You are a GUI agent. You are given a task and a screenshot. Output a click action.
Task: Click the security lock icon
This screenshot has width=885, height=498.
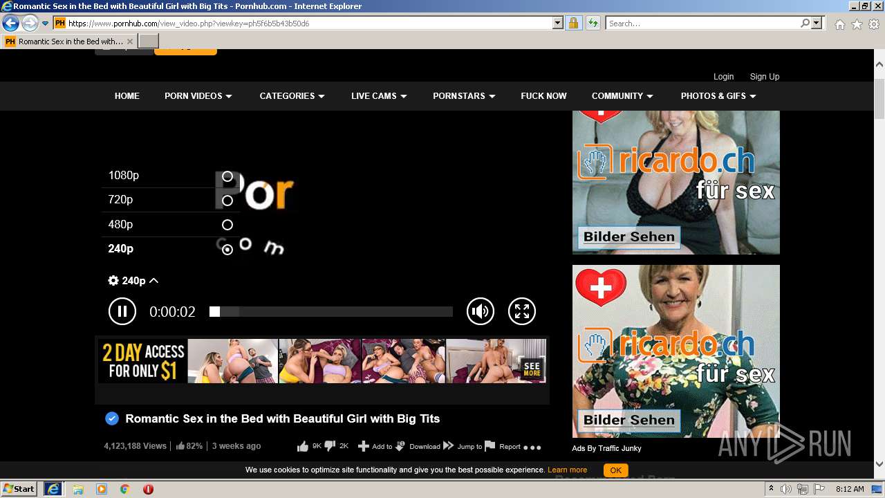coord(573,24)
